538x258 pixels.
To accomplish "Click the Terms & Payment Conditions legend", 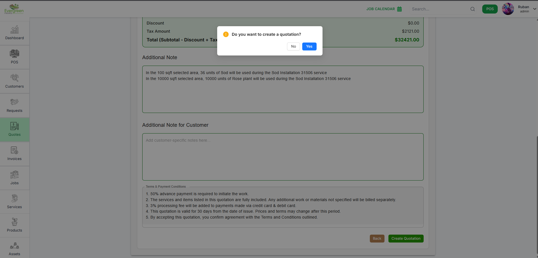I will point(166,186).
